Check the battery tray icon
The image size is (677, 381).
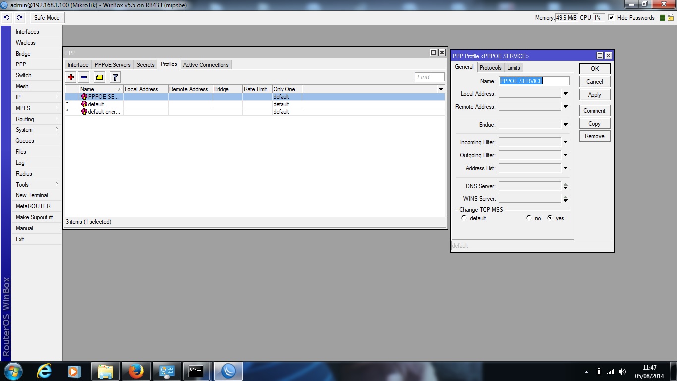[x=599, y=372]
